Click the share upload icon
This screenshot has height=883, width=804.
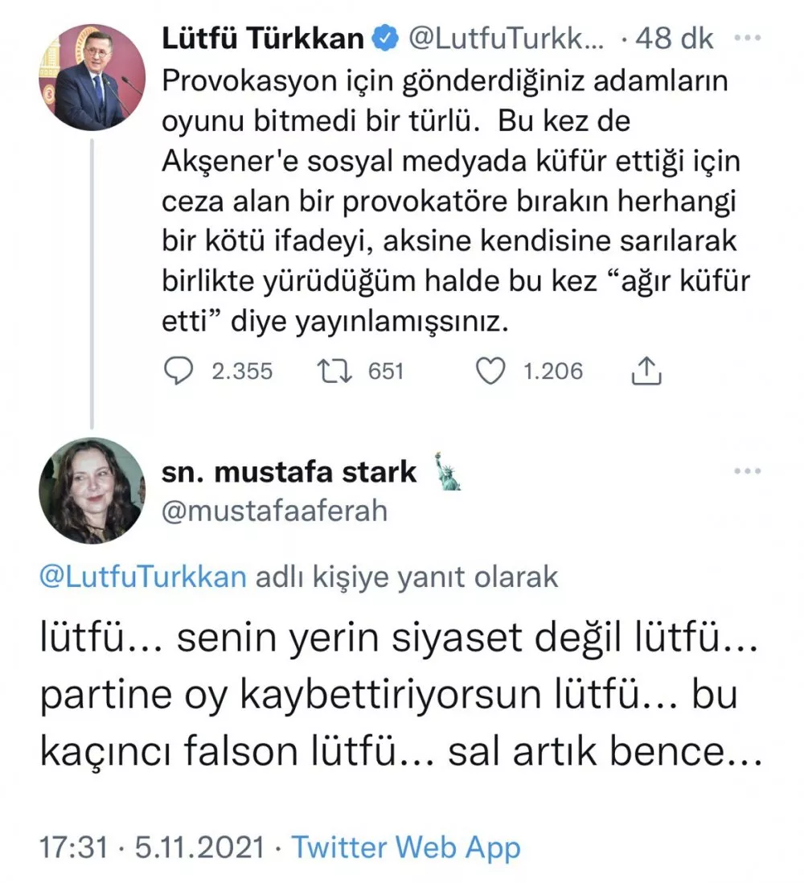(647, 371)
